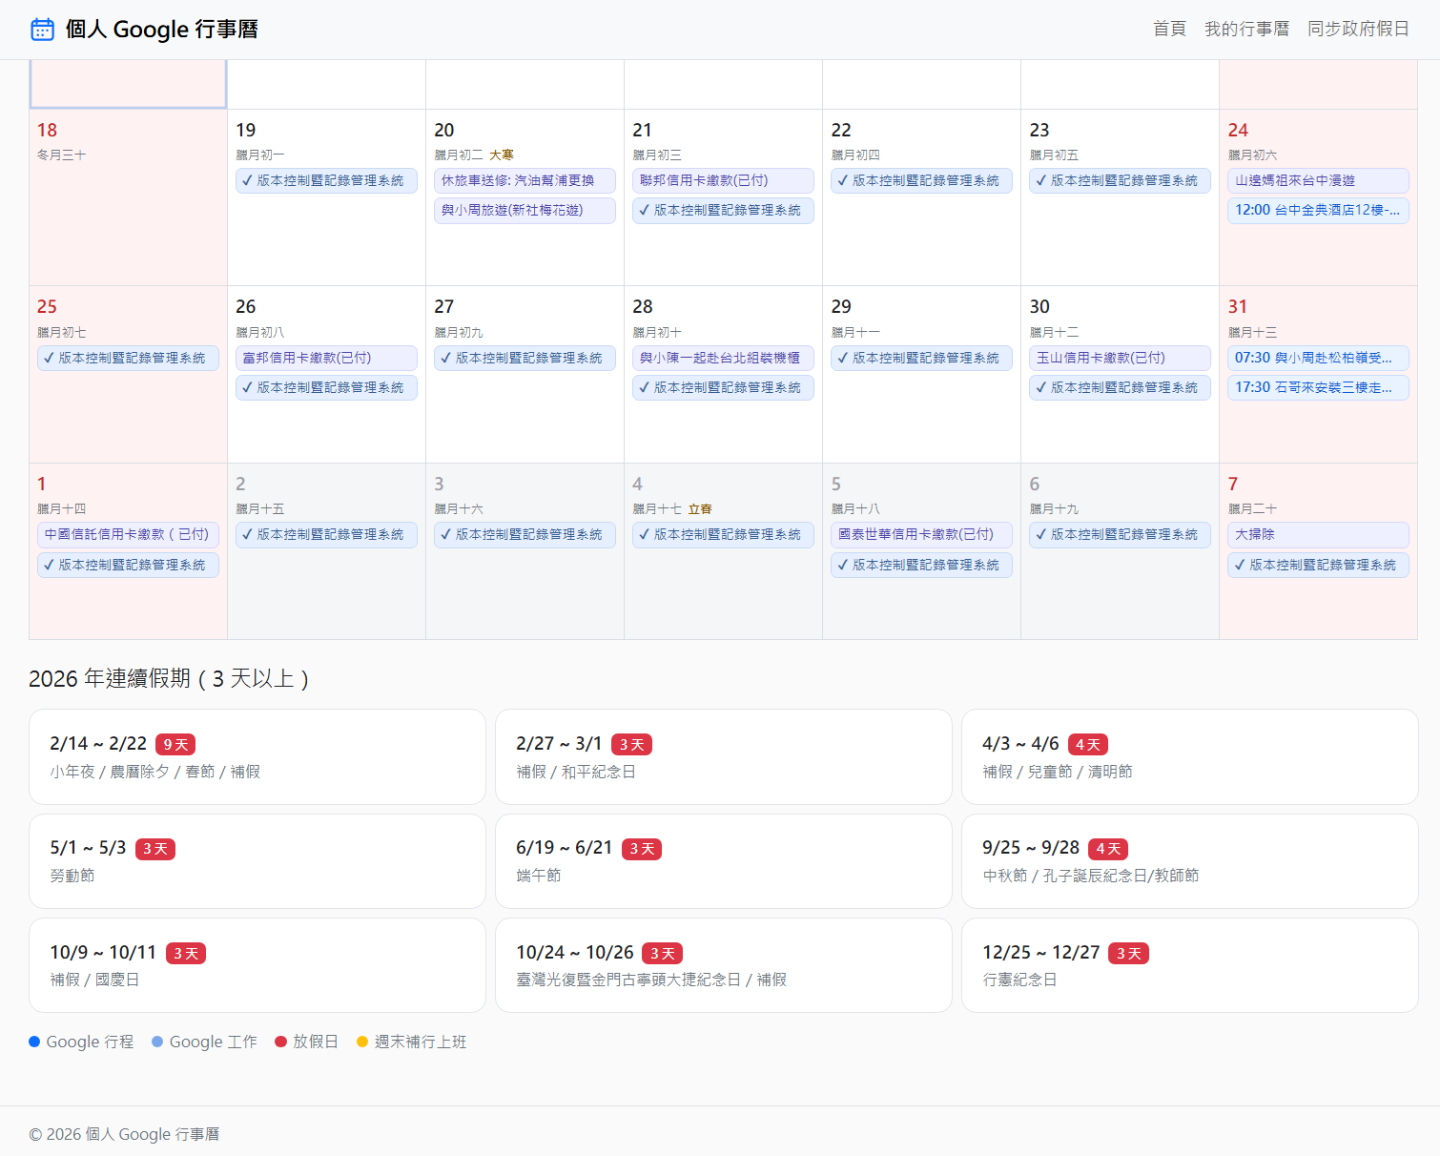
Task: Open 版本控制 event on the 23rd
Action: click(1120, 180)
